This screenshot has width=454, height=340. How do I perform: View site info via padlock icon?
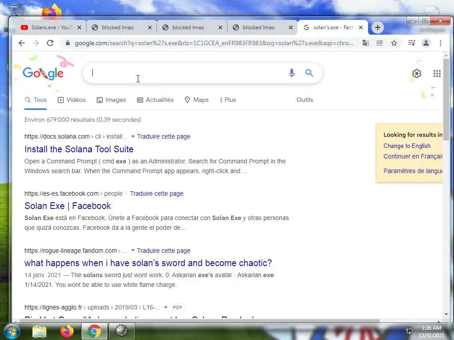[x=68, y=43]
